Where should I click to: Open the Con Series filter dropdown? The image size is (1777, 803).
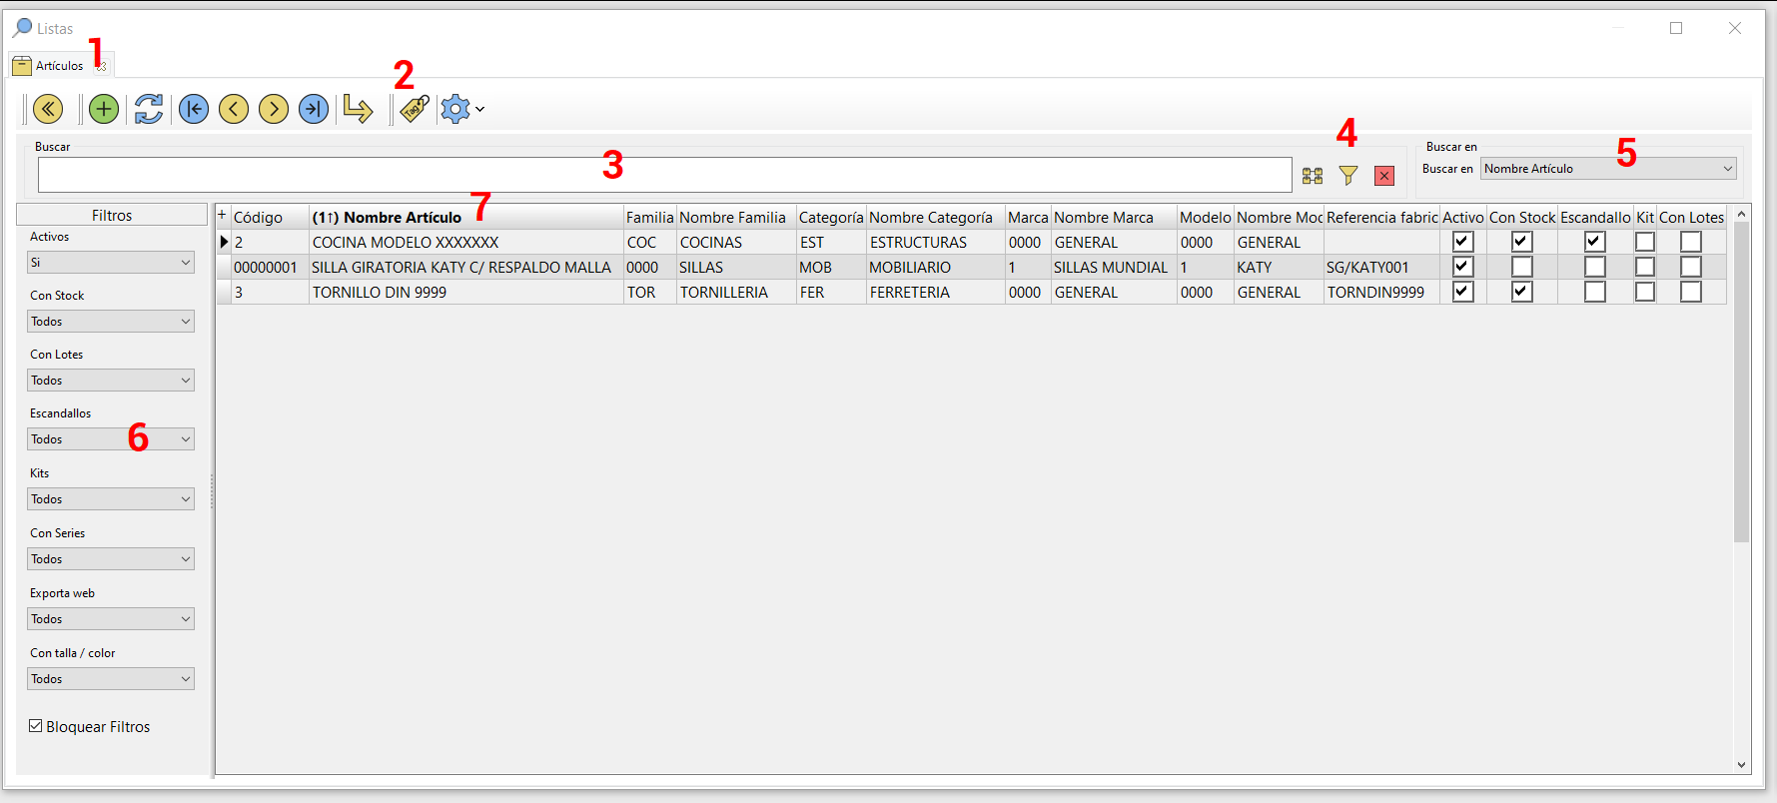tap(111, 559)
